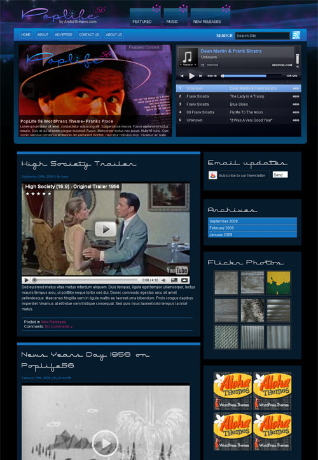Adjust the music player volume slider

click(298, 59)
